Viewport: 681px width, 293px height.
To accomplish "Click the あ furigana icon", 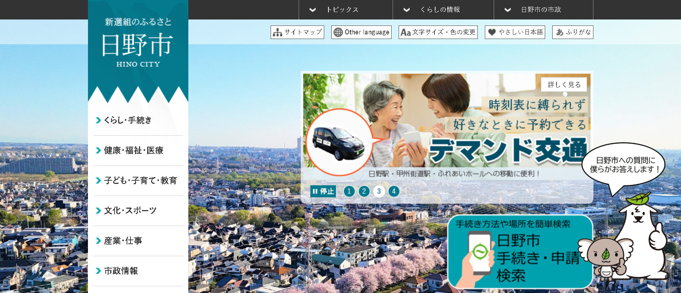I will 560,32.
